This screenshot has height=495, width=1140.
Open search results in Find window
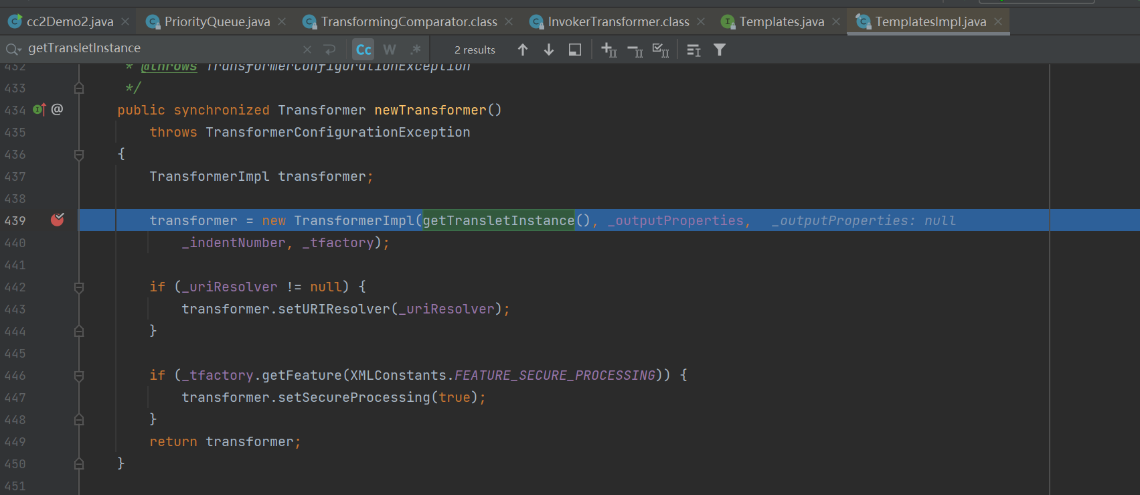point(575,50)
